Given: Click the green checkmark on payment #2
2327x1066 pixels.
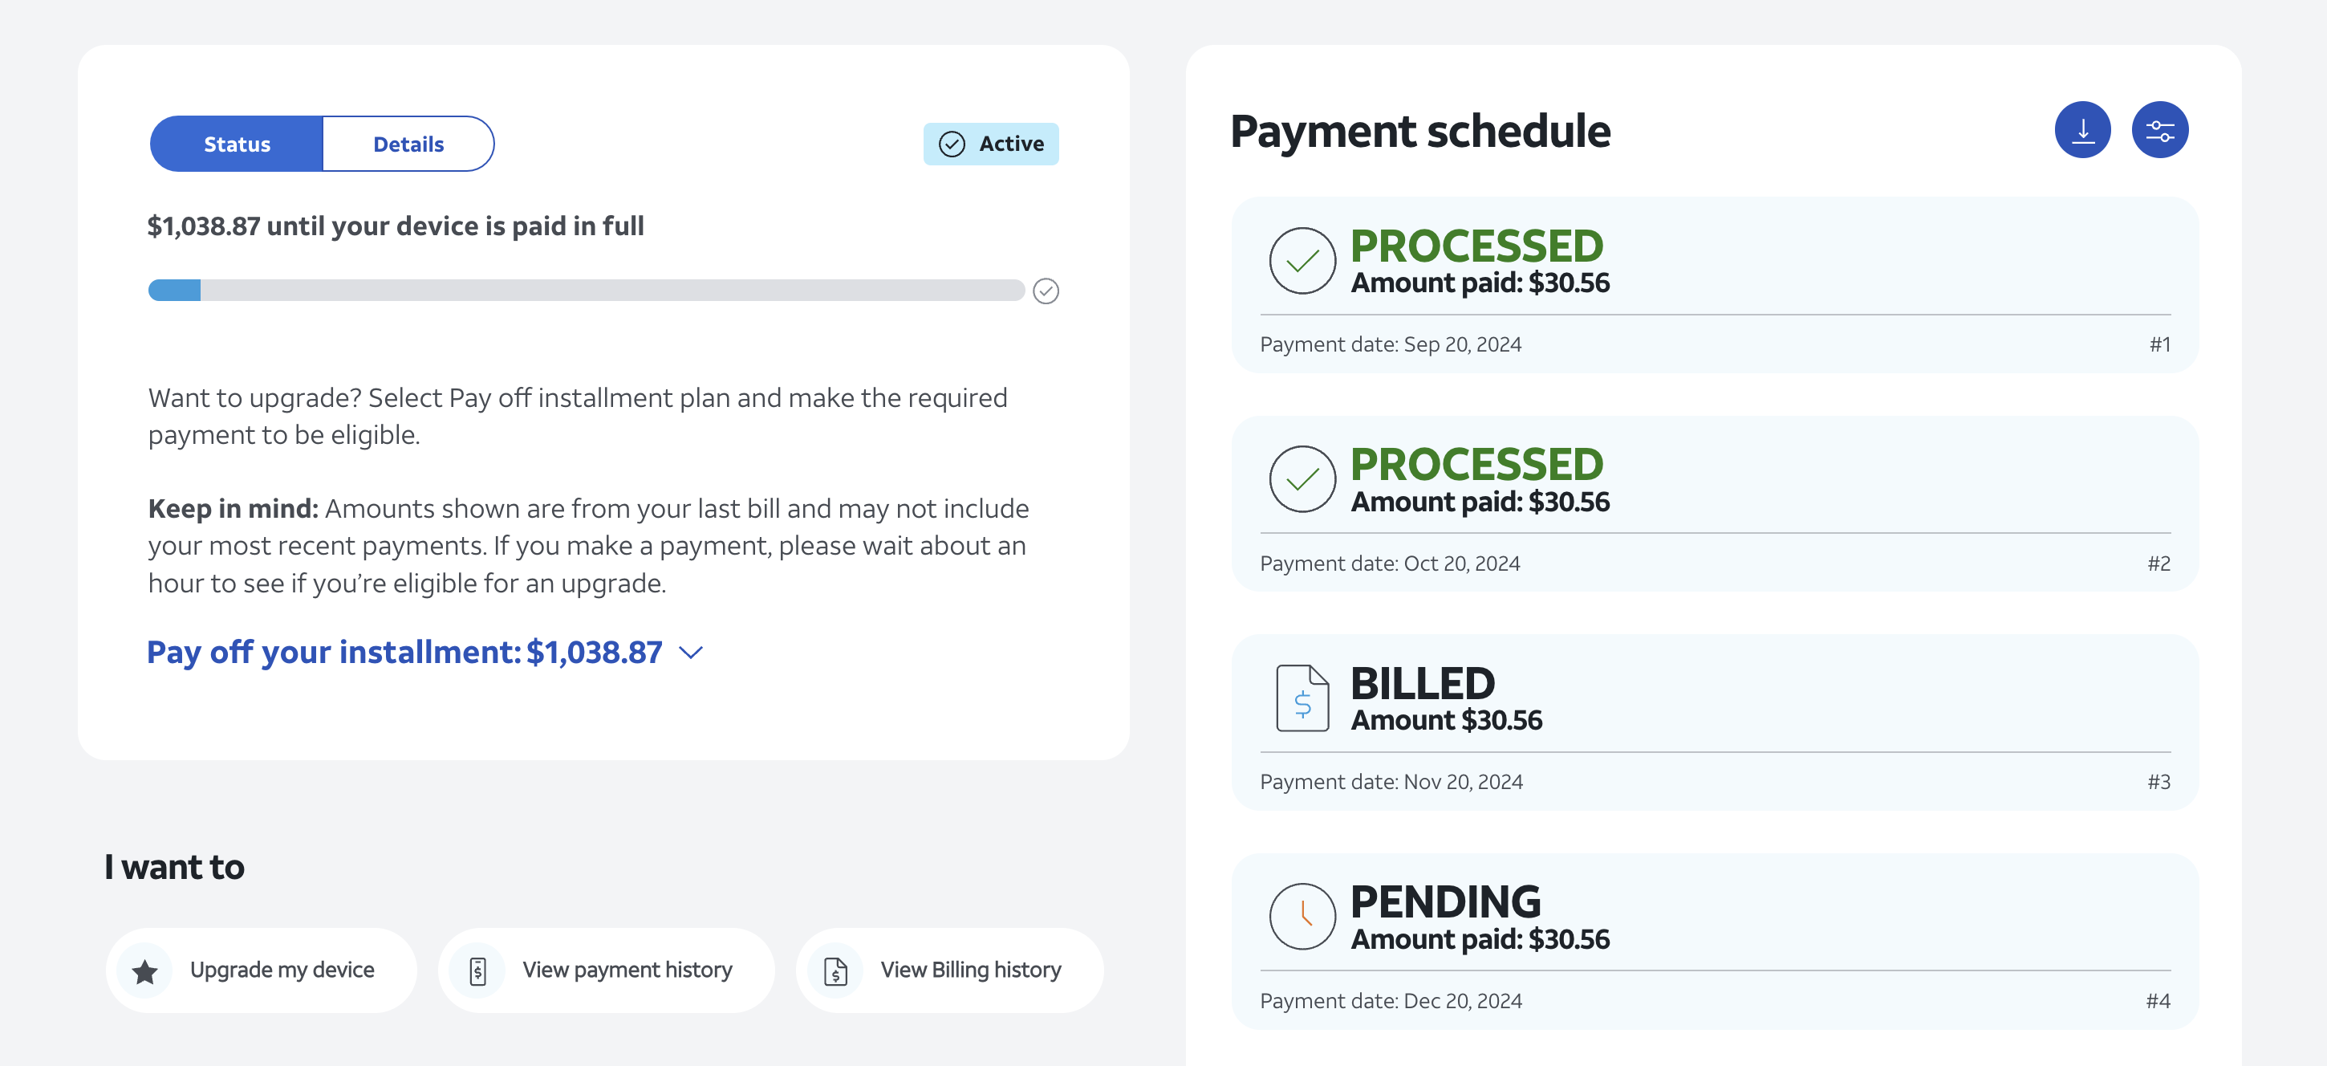Looking at the screenshot, I should (1302, 478).
